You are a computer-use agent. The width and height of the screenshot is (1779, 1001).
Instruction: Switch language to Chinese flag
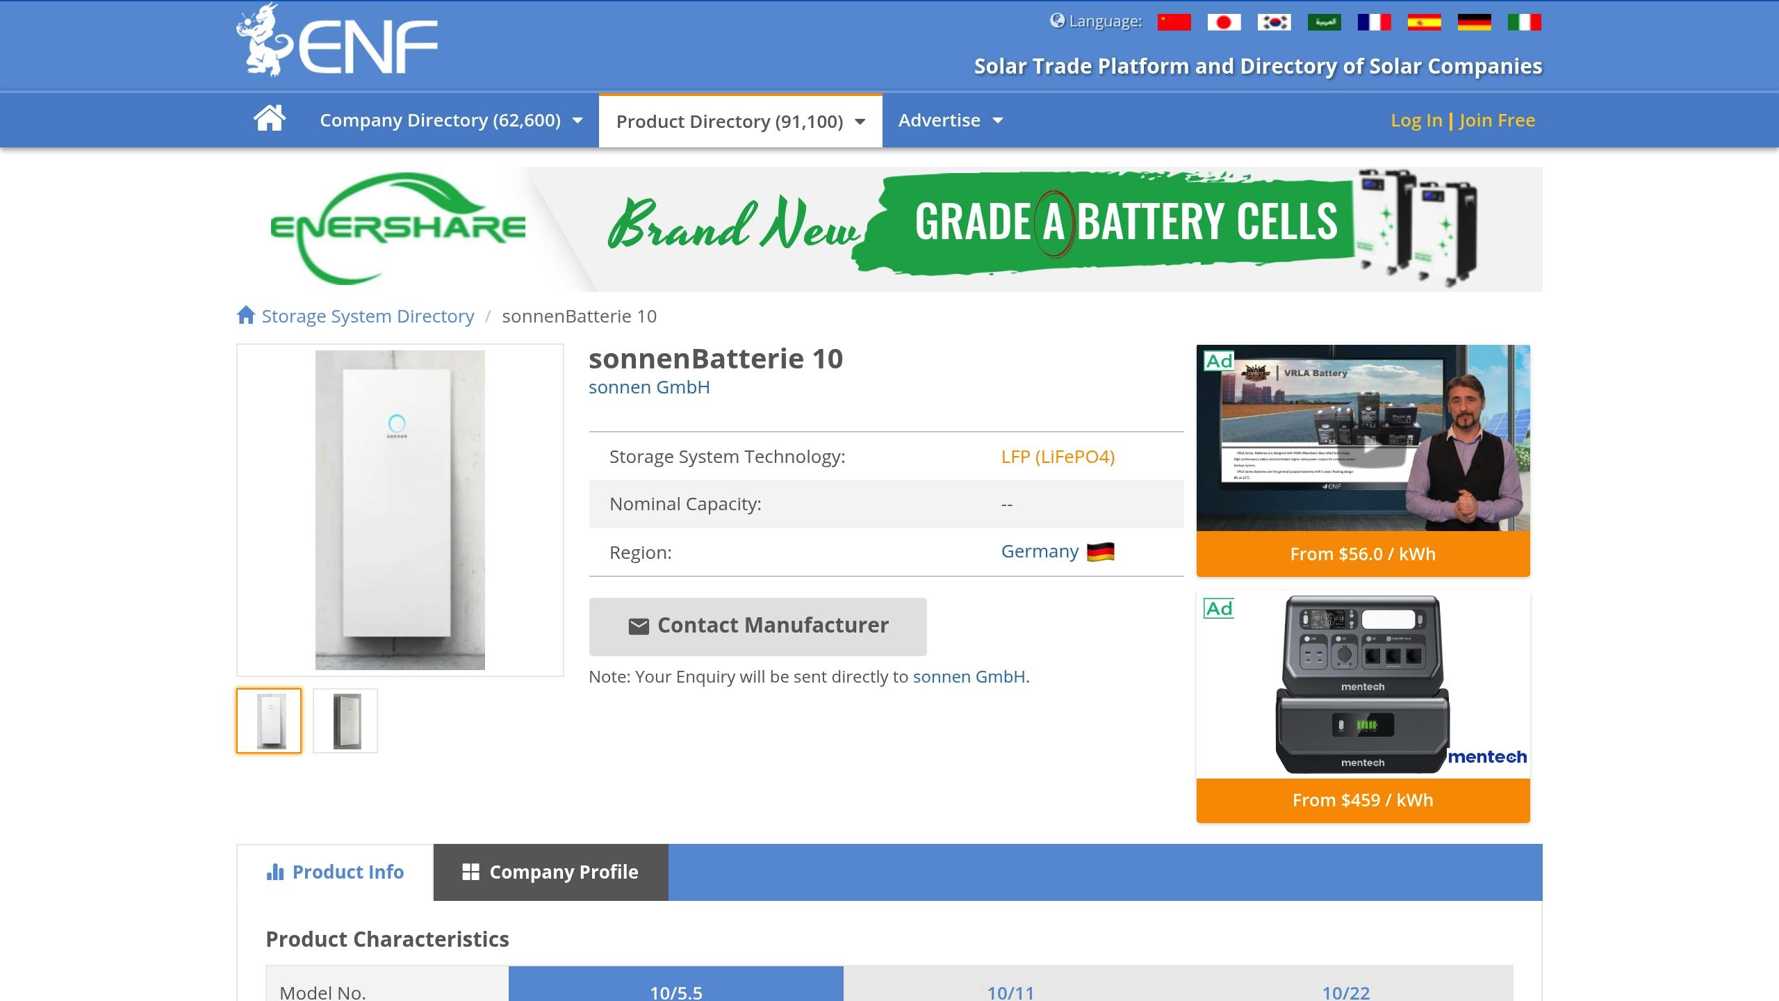1174,22
